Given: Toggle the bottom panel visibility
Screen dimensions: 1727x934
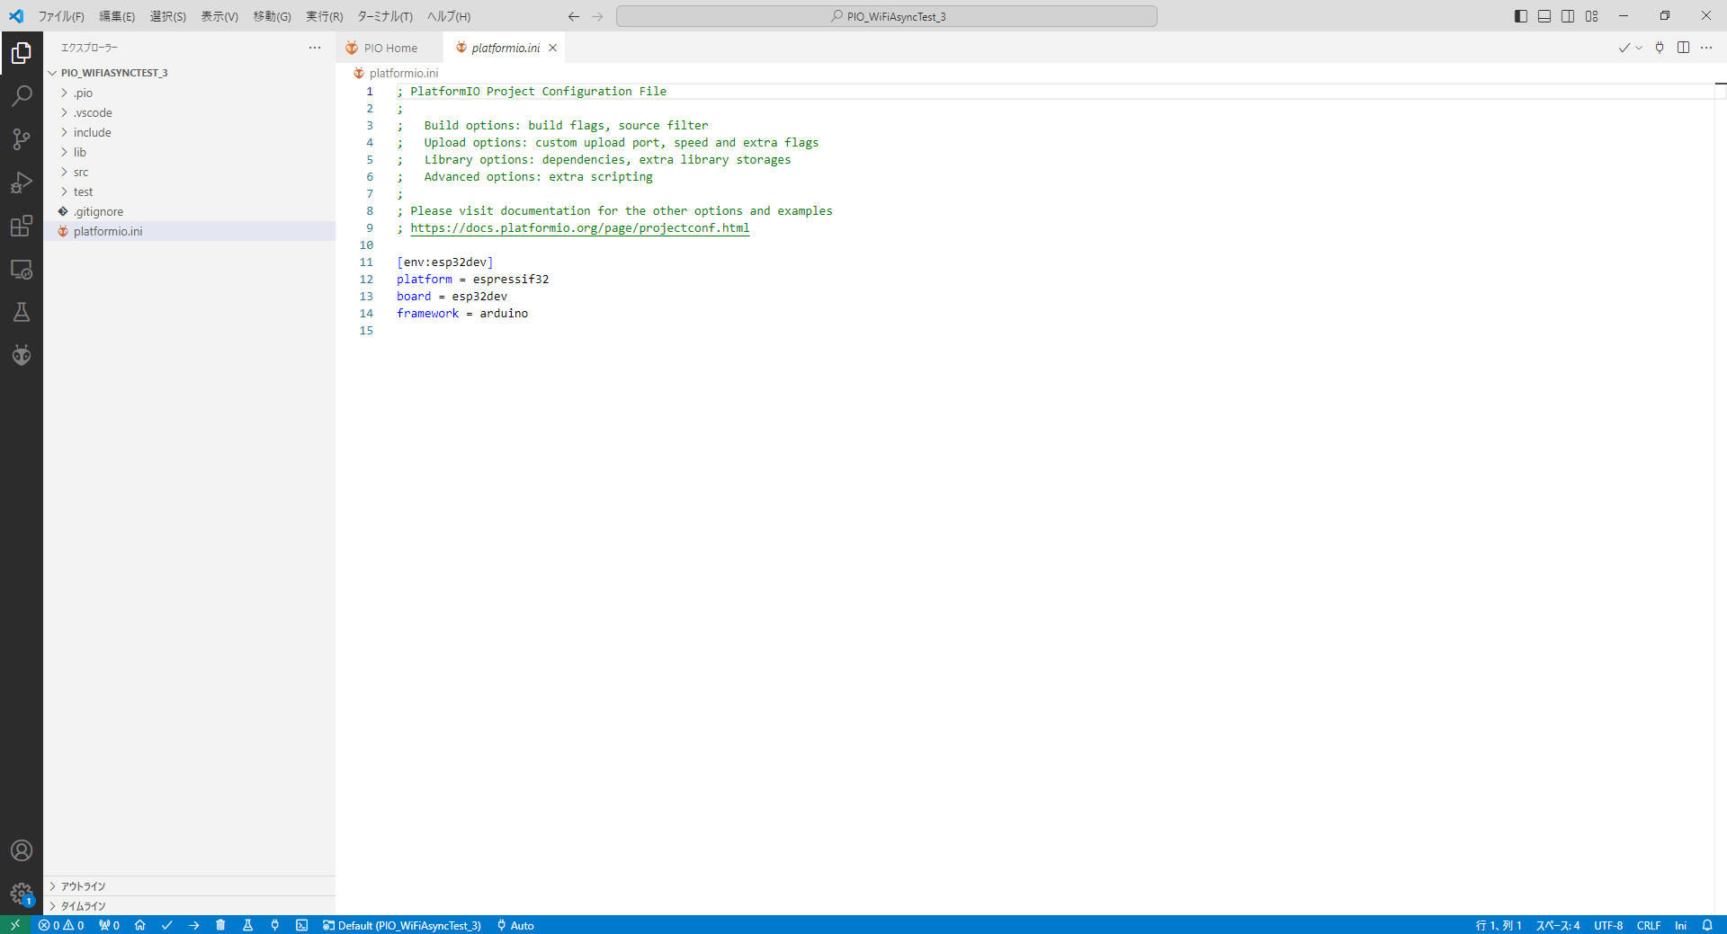Looking at the screenshot, I should click(1544, 16).
